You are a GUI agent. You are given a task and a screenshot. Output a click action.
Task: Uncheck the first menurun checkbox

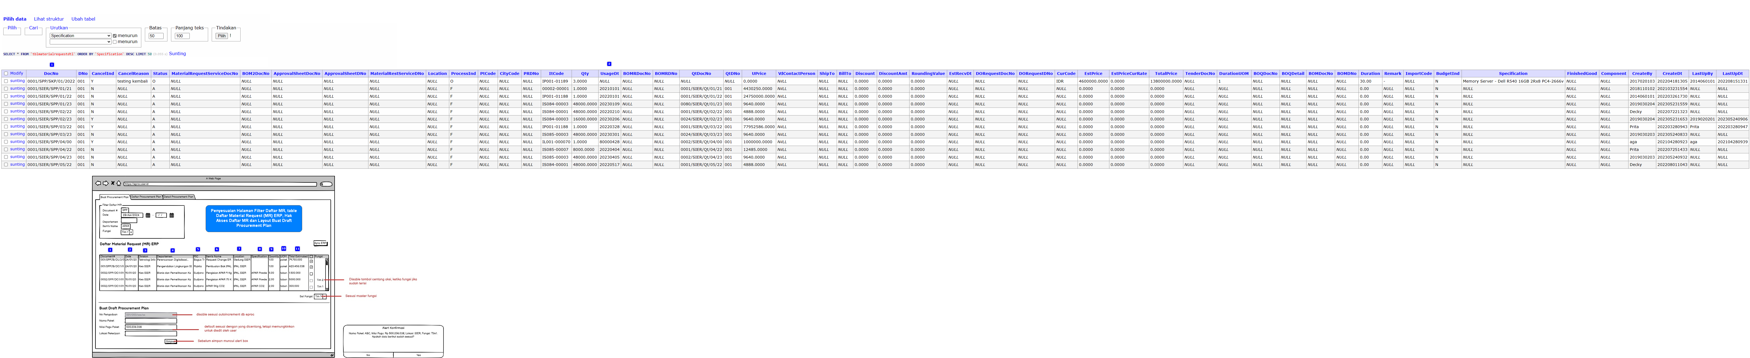click(115, 36)
